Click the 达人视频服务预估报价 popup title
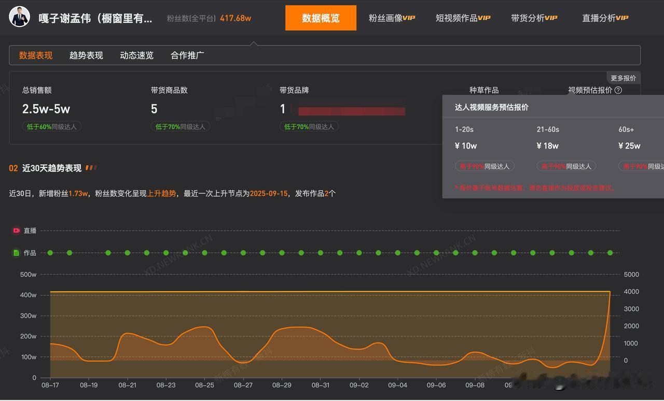Screen dimensions: 664x401 tap(492, 107)
